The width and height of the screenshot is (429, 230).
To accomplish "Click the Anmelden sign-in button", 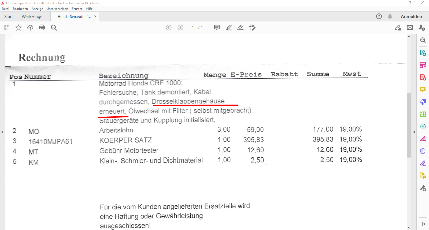I will pos(411,17).
